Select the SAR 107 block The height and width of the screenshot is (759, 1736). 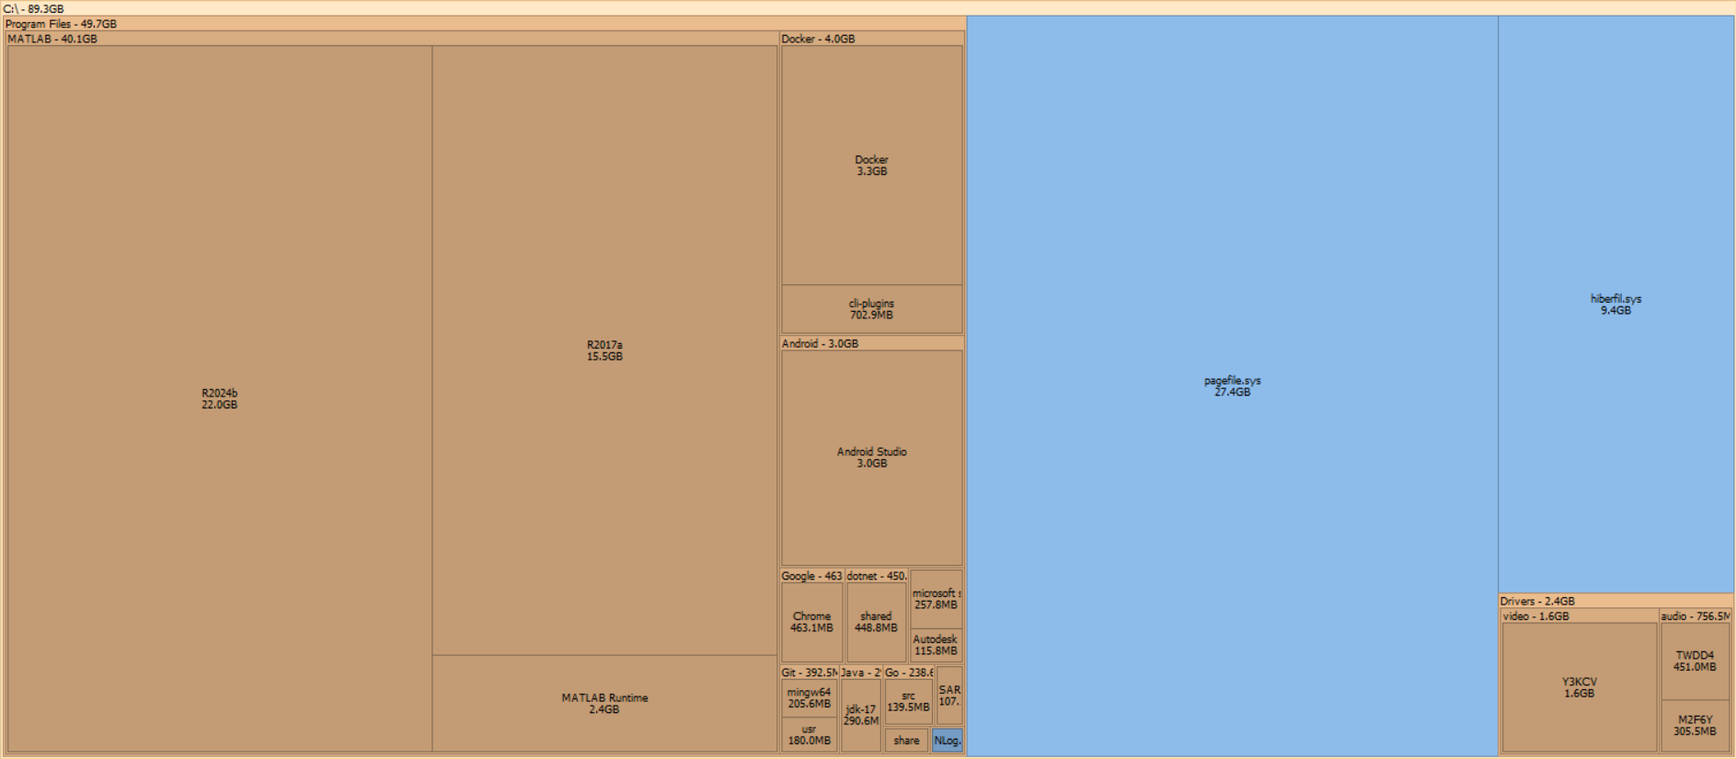coord(949,696)
